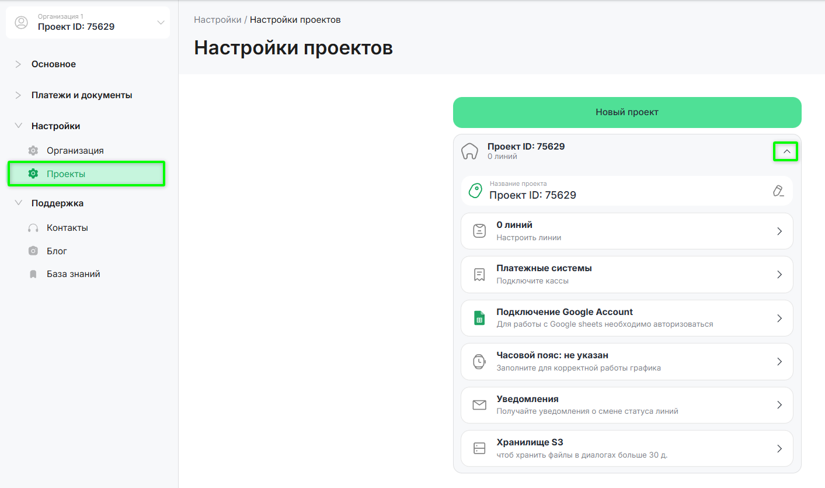Expand the Платежи и документы section
Viewport: 825px width, 488px height.
pyautogui.click(x=18, y=95)
